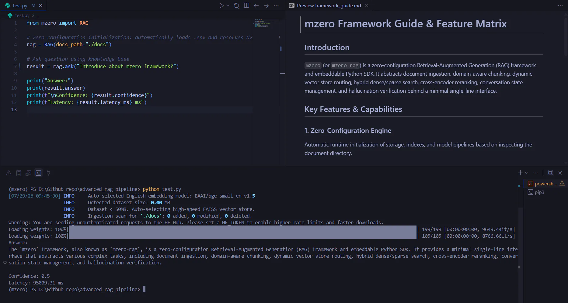Screen dimensions: 568x303
Task: Close the Preview framework_guide.md tab
Action: tap(366, 5)
